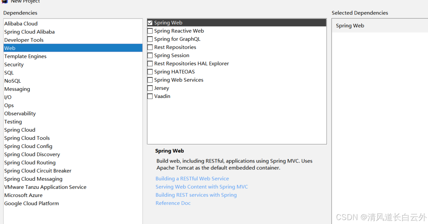Select the highlighted Web category
428x224 pixels.
[x=73, y=48]
